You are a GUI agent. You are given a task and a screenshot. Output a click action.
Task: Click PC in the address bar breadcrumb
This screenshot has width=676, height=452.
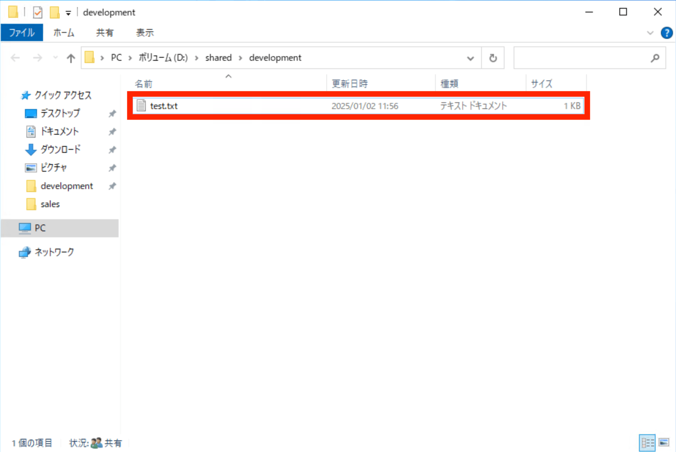click(116, 58)
